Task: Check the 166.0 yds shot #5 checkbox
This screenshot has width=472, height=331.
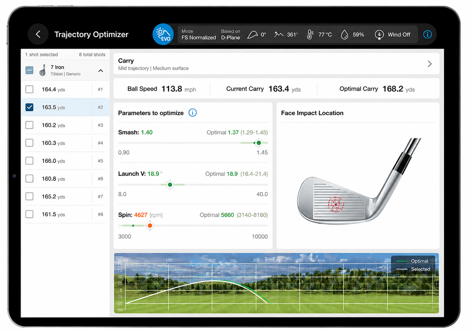Action: tap(29, 161)
